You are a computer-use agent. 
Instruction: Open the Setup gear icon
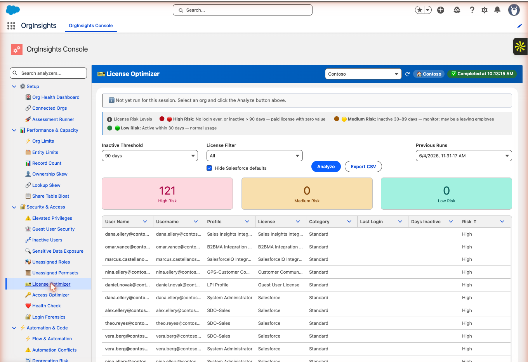tap(485, 10)
